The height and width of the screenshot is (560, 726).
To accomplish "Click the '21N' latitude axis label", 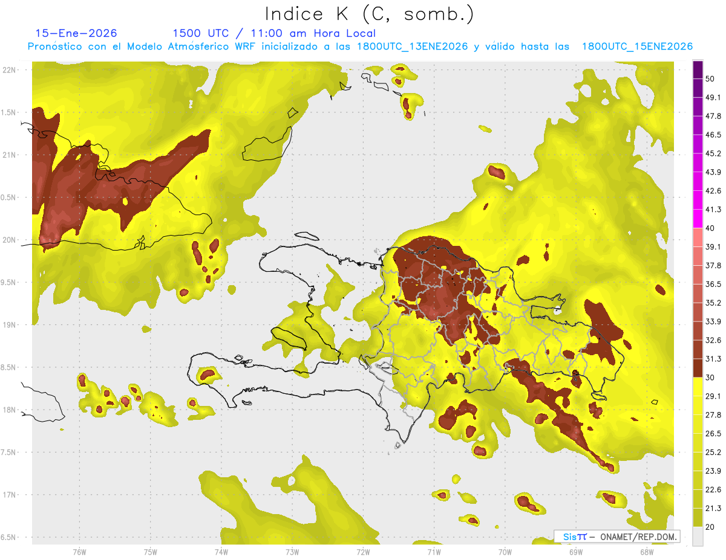I will (x=10, y=155).
